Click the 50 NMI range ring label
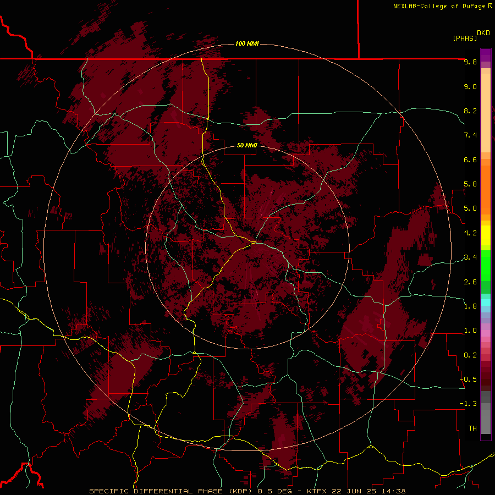 (247, 145)
